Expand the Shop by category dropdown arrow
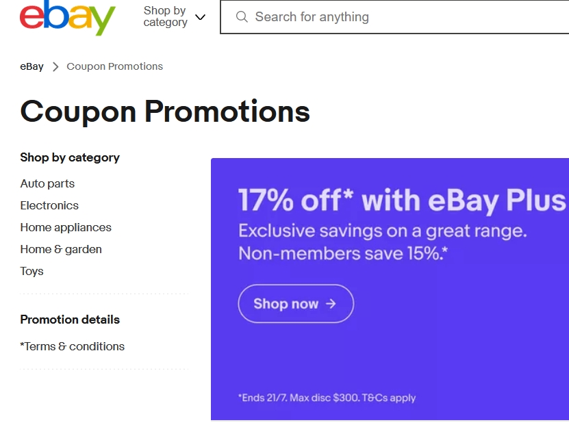 pyautogui.click(x=201, y=17)
